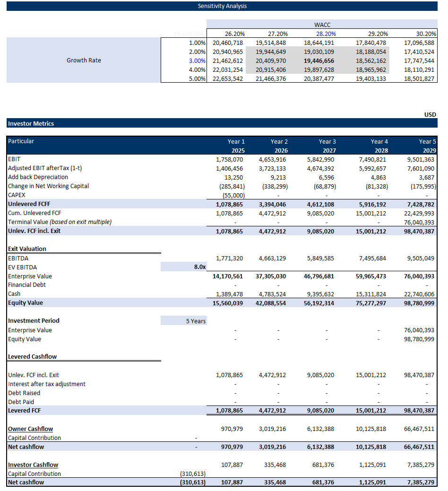The height and width of the screenshot is (491, 448).
Task: Click the blue 28.20% WACC value
Action: pos(325,34)
